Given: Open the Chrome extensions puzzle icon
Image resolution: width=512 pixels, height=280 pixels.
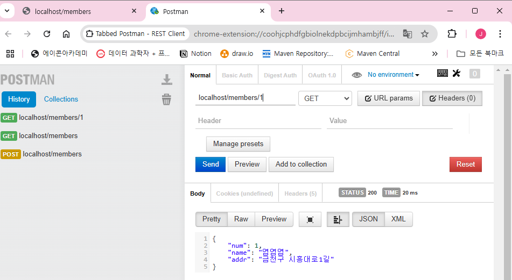Looking at the screenshot, I should pyautogui.click(x=452, y=33).
